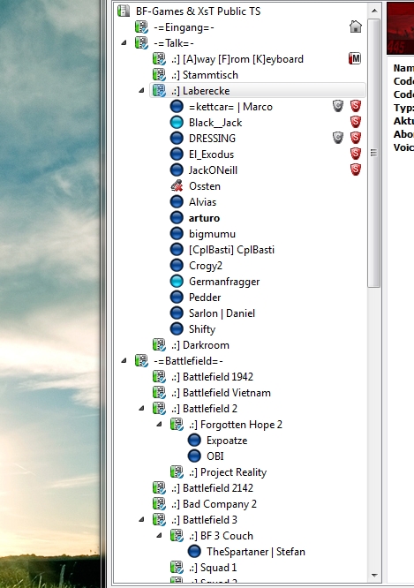Click the Battlefield 1942 channel icon
This screenshot has width=414, height=588.
point(159,376)
